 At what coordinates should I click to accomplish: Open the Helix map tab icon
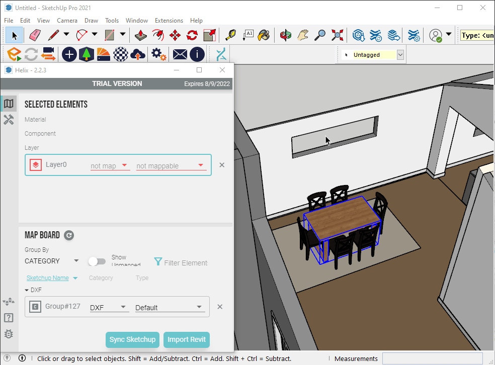click(x=9, y=104)
